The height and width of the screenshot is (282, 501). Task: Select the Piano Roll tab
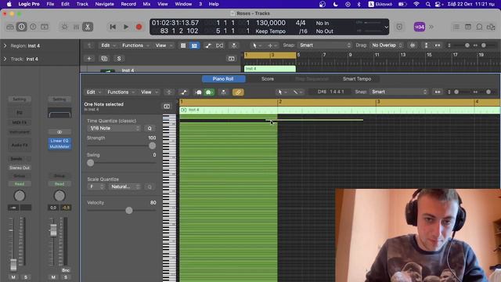(223, 78)
